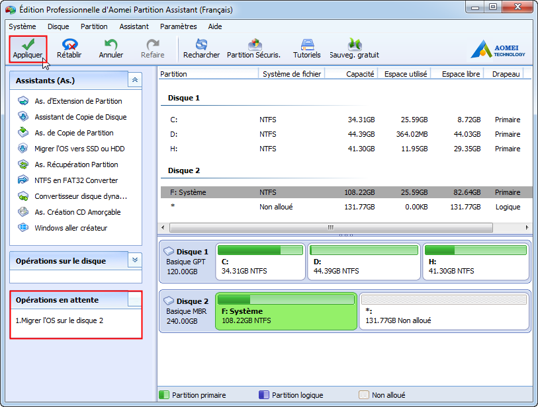Launch As. de Copie de Partition
This screenshot has height=407, width=538.
tap(74, 133)
